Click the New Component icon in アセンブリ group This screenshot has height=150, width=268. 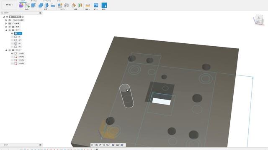(x=60, y=5)
